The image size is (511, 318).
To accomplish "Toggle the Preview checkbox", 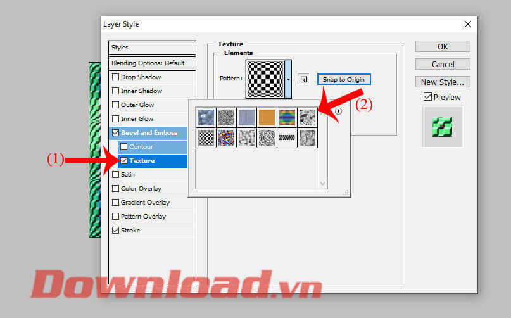I will 427,97.
